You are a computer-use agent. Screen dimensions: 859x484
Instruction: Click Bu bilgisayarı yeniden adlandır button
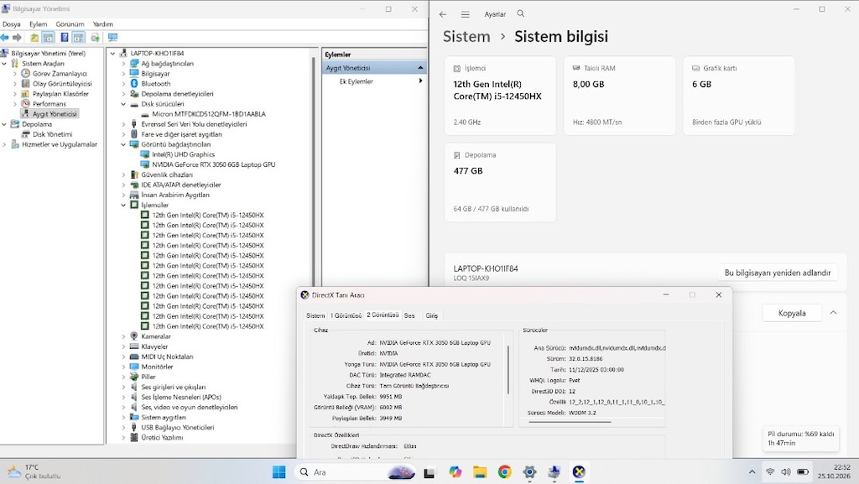click(778, 273)
